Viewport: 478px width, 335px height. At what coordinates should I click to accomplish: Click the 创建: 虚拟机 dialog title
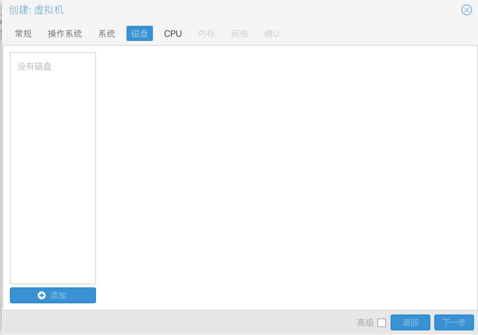pos(36,10)
